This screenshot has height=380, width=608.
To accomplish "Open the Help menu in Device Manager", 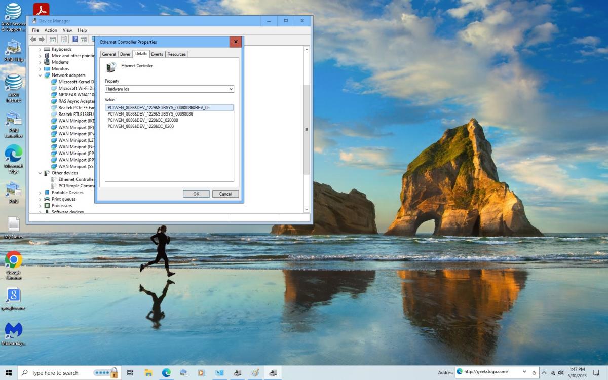I will pos(82,30).
